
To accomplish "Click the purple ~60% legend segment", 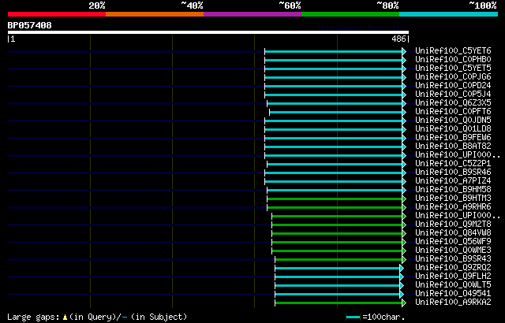I will pos(252,14).
